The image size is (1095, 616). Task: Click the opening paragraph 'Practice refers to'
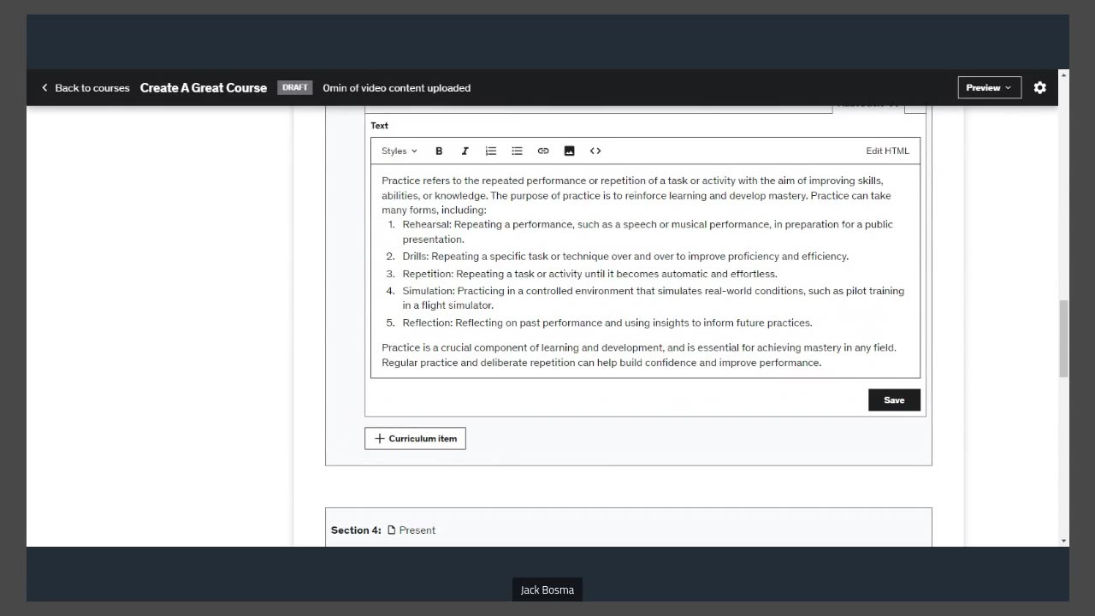pyautogui.click(x=636, y=195)
